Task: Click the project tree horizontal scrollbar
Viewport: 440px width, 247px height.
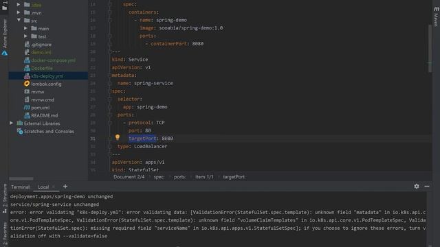Action: [21, 178]
